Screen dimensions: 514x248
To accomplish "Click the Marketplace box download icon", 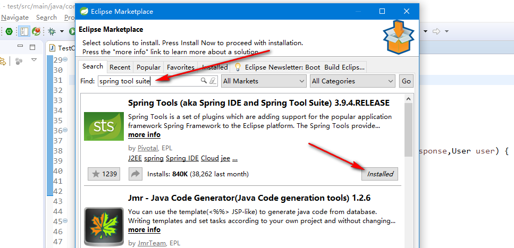I will tap(398, 37).
